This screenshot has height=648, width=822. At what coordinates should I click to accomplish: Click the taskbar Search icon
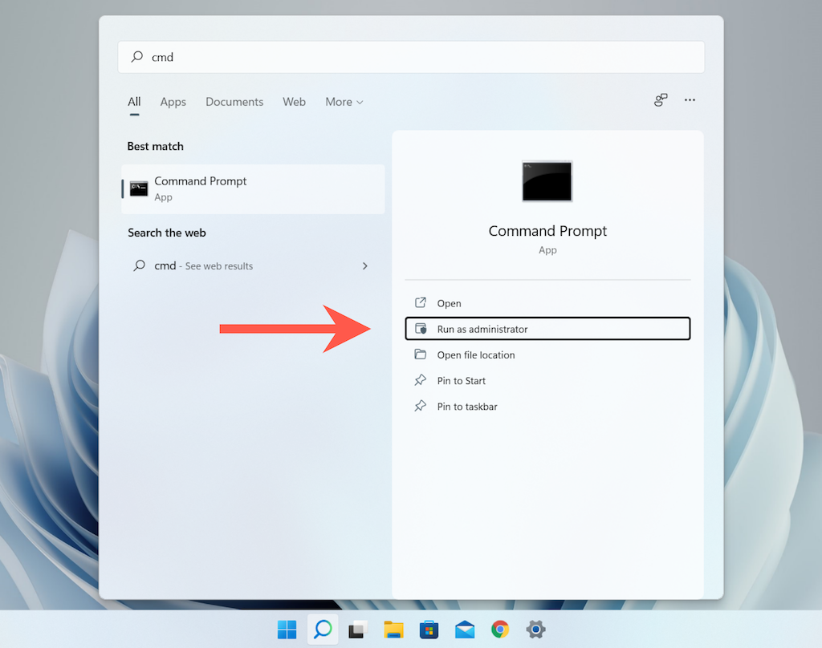click(323, 629)
